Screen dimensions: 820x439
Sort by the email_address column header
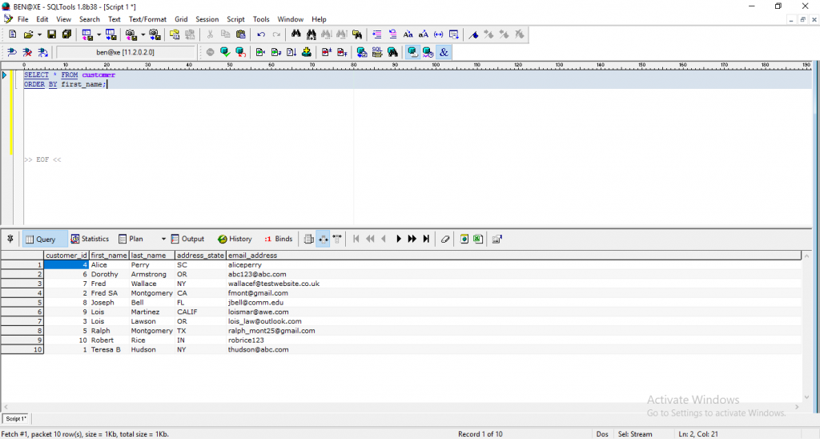253,256
